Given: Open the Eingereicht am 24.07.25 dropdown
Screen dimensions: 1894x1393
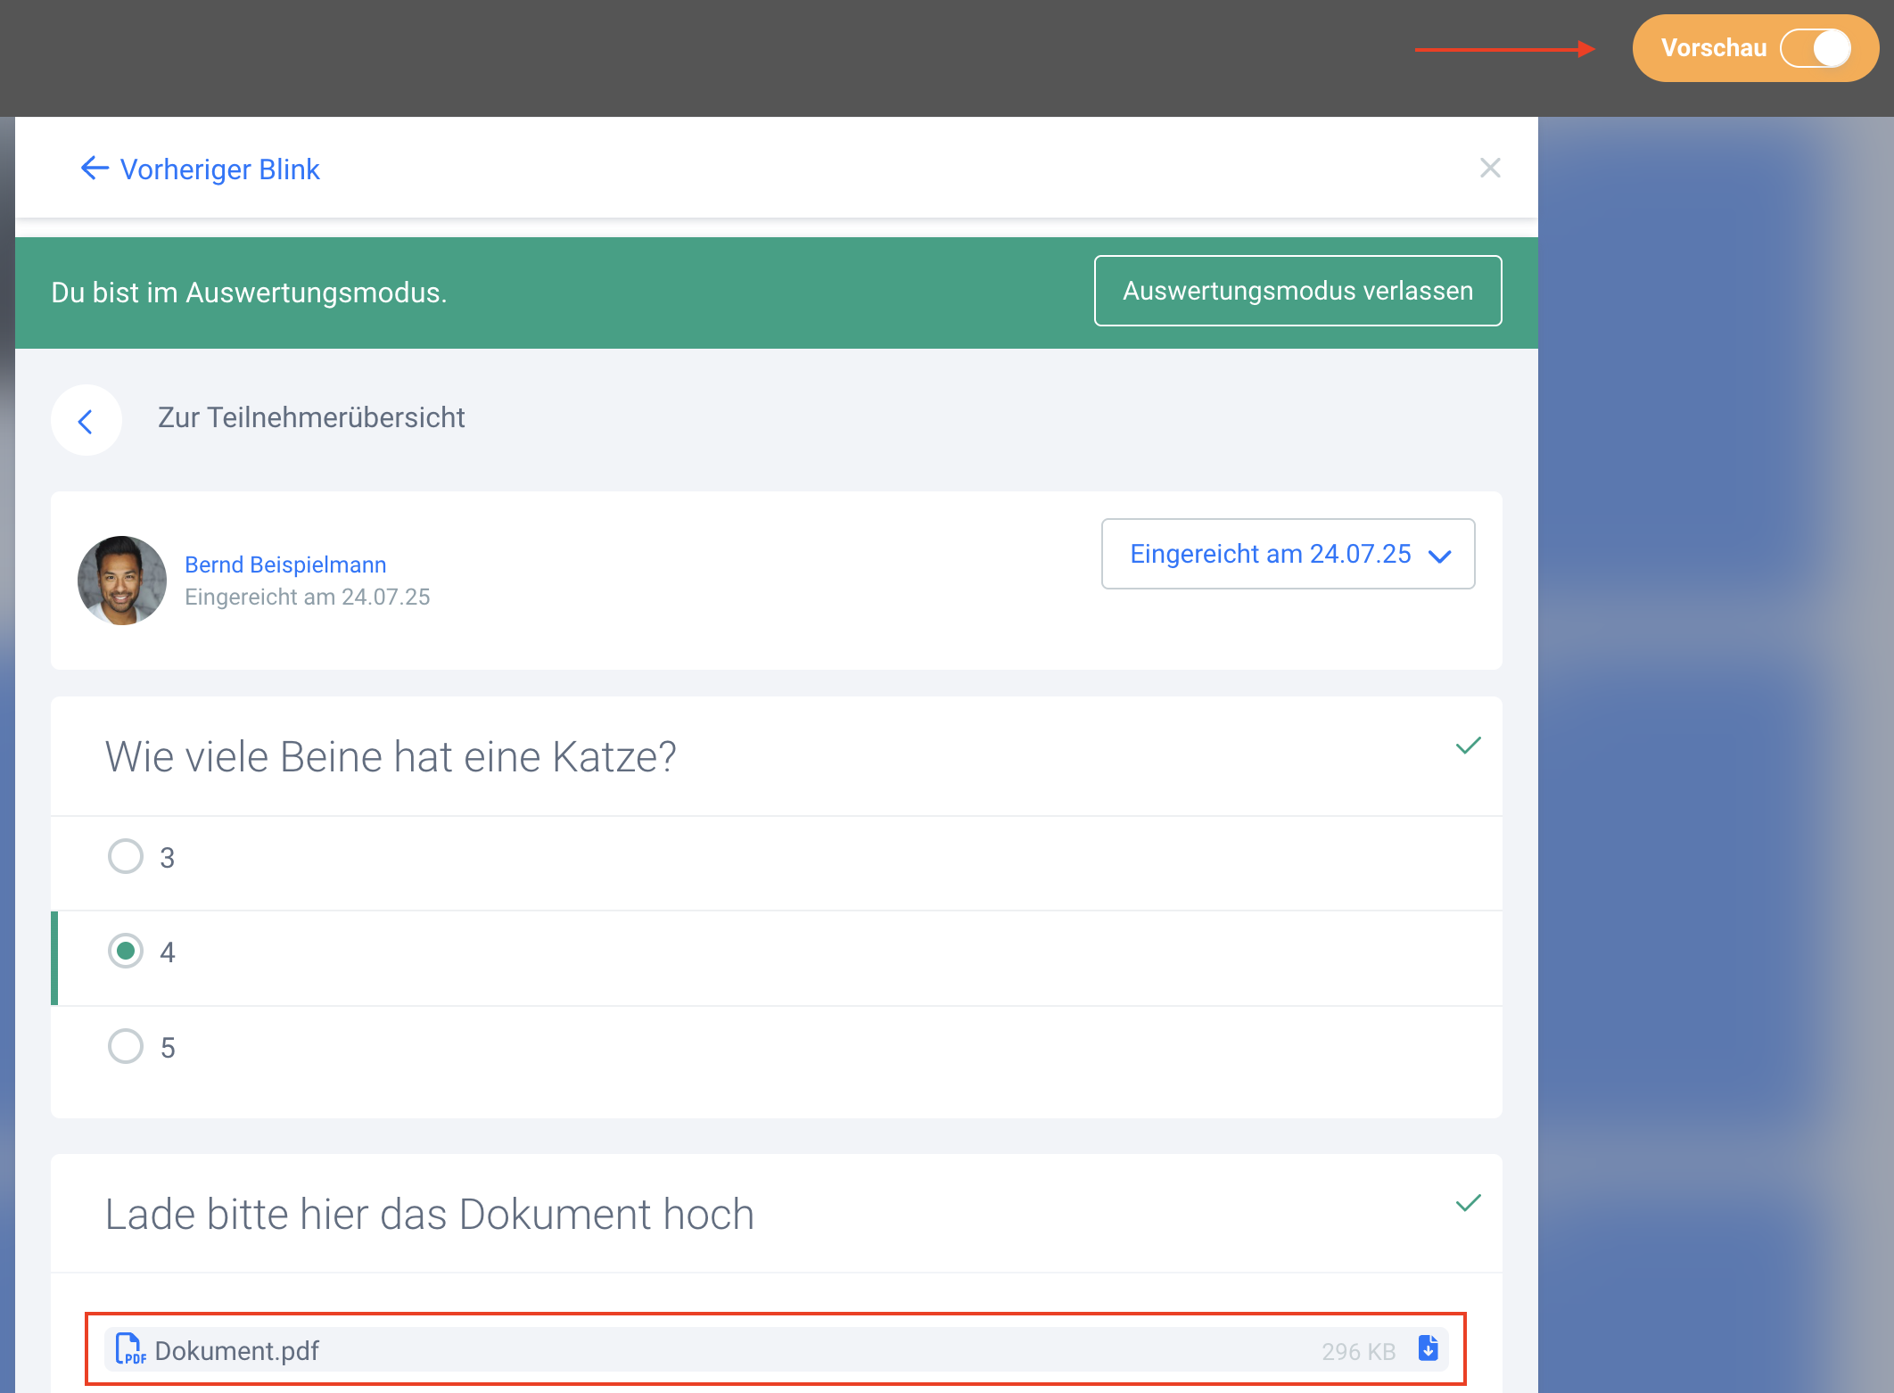Looking at the screenshot, I should [x=1270, y=554].
